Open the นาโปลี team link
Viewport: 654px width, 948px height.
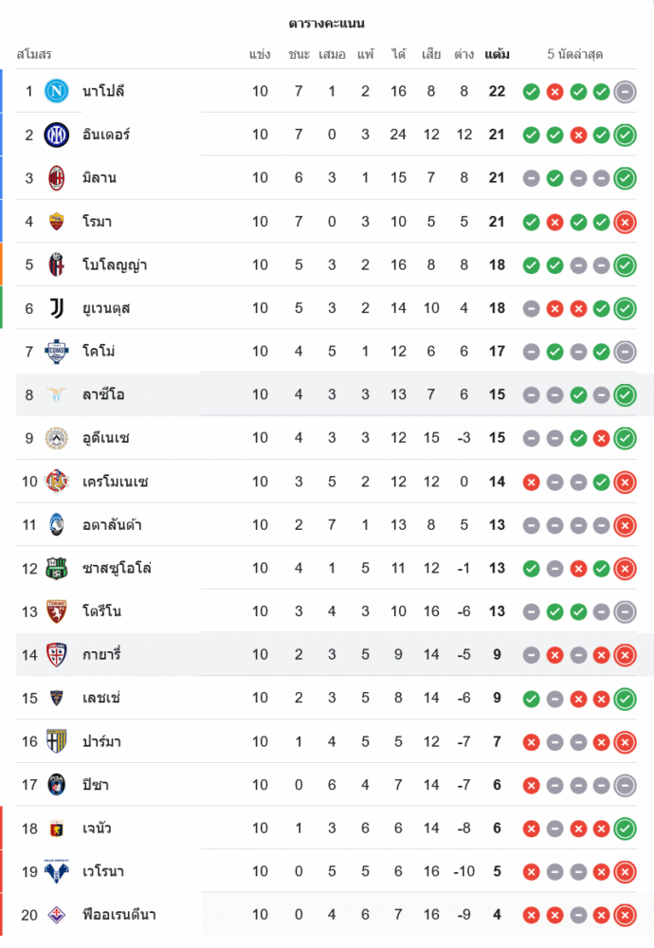pyautogui.click(x=103, y=91)
